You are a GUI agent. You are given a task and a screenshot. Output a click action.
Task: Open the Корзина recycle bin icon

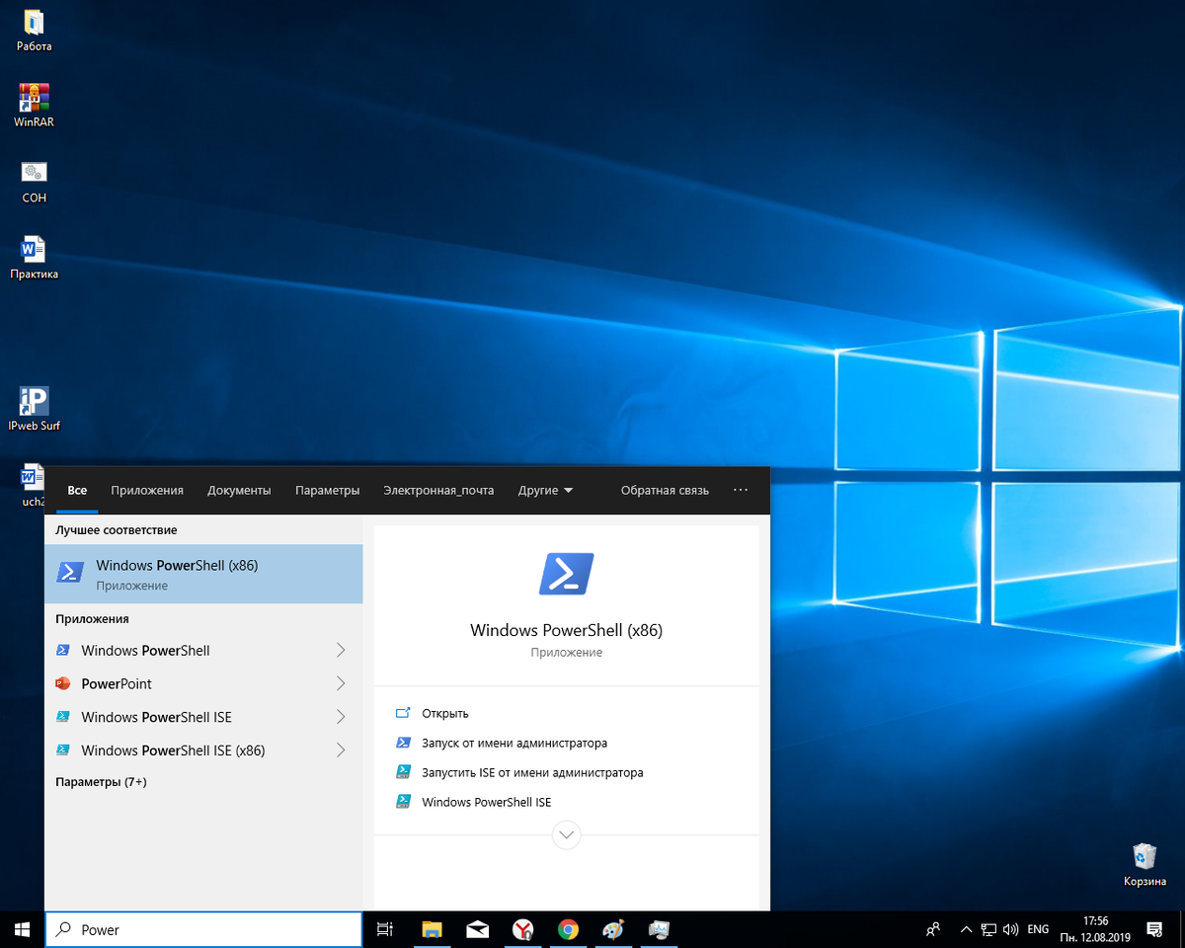click(x=1145, y=864)
